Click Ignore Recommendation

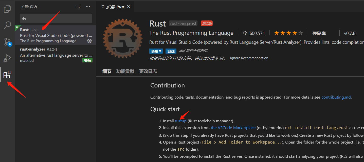click(x=249, y=58)
